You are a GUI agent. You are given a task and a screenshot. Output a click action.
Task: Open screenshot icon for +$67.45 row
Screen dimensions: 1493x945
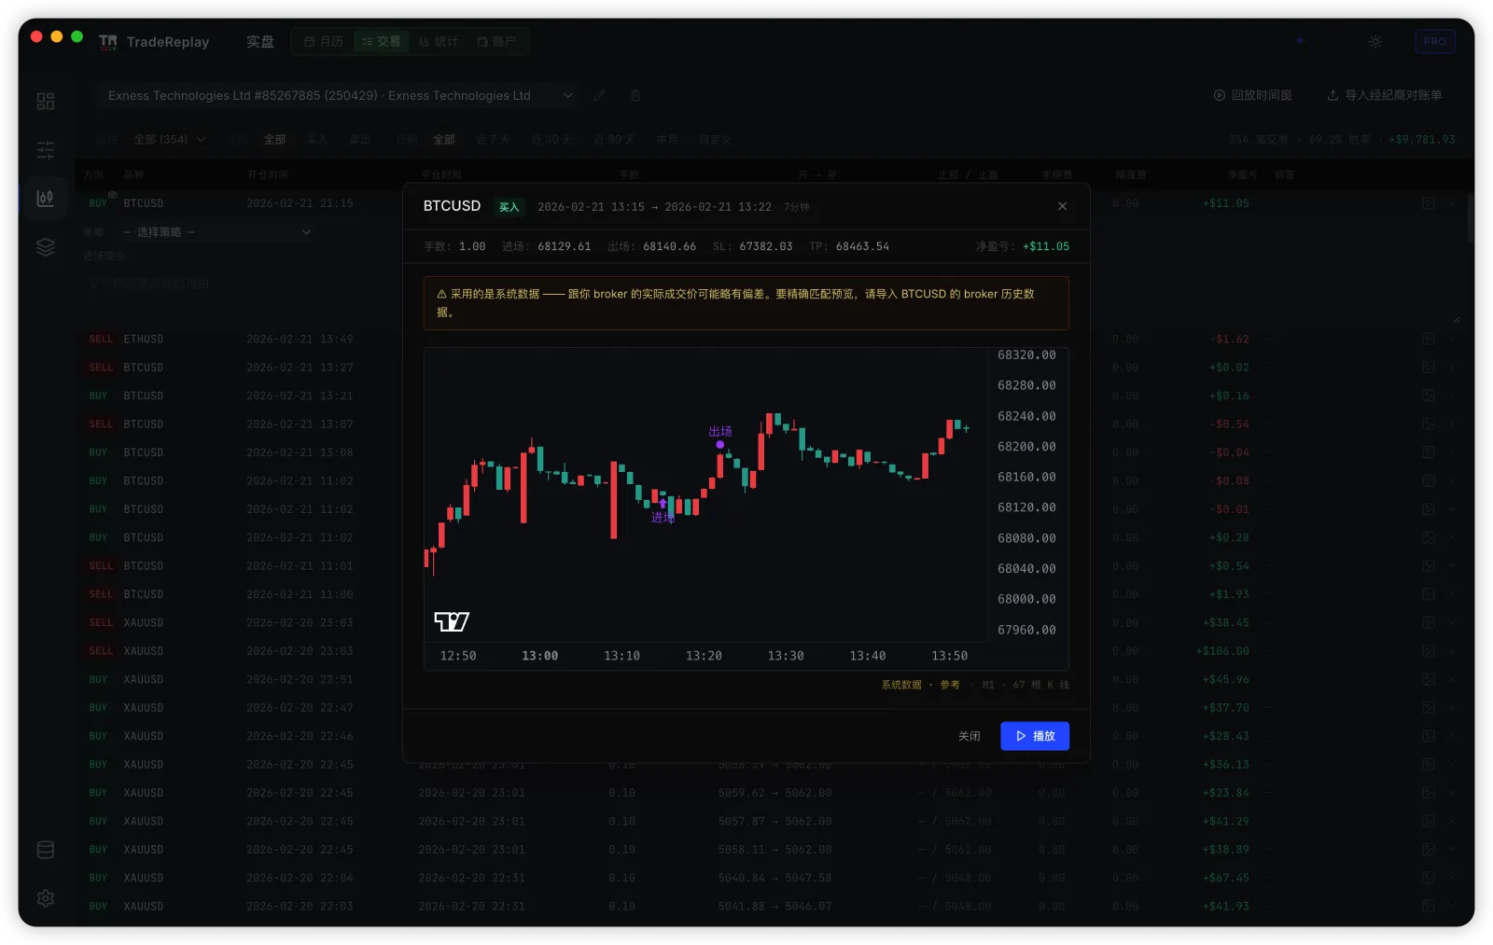[1428, 878]
